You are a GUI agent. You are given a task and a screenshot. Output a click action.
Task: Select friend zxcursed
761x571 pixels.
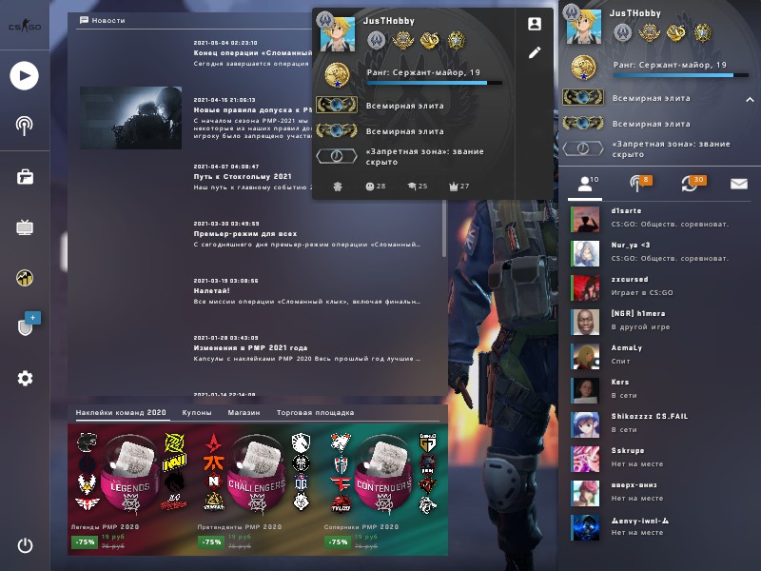pos(660,286)
